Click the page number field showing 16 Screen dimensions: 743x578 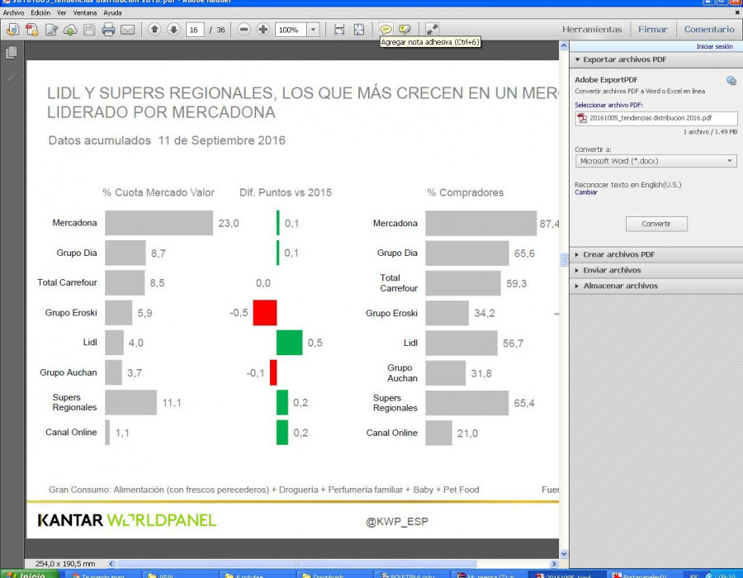(195, 30)
